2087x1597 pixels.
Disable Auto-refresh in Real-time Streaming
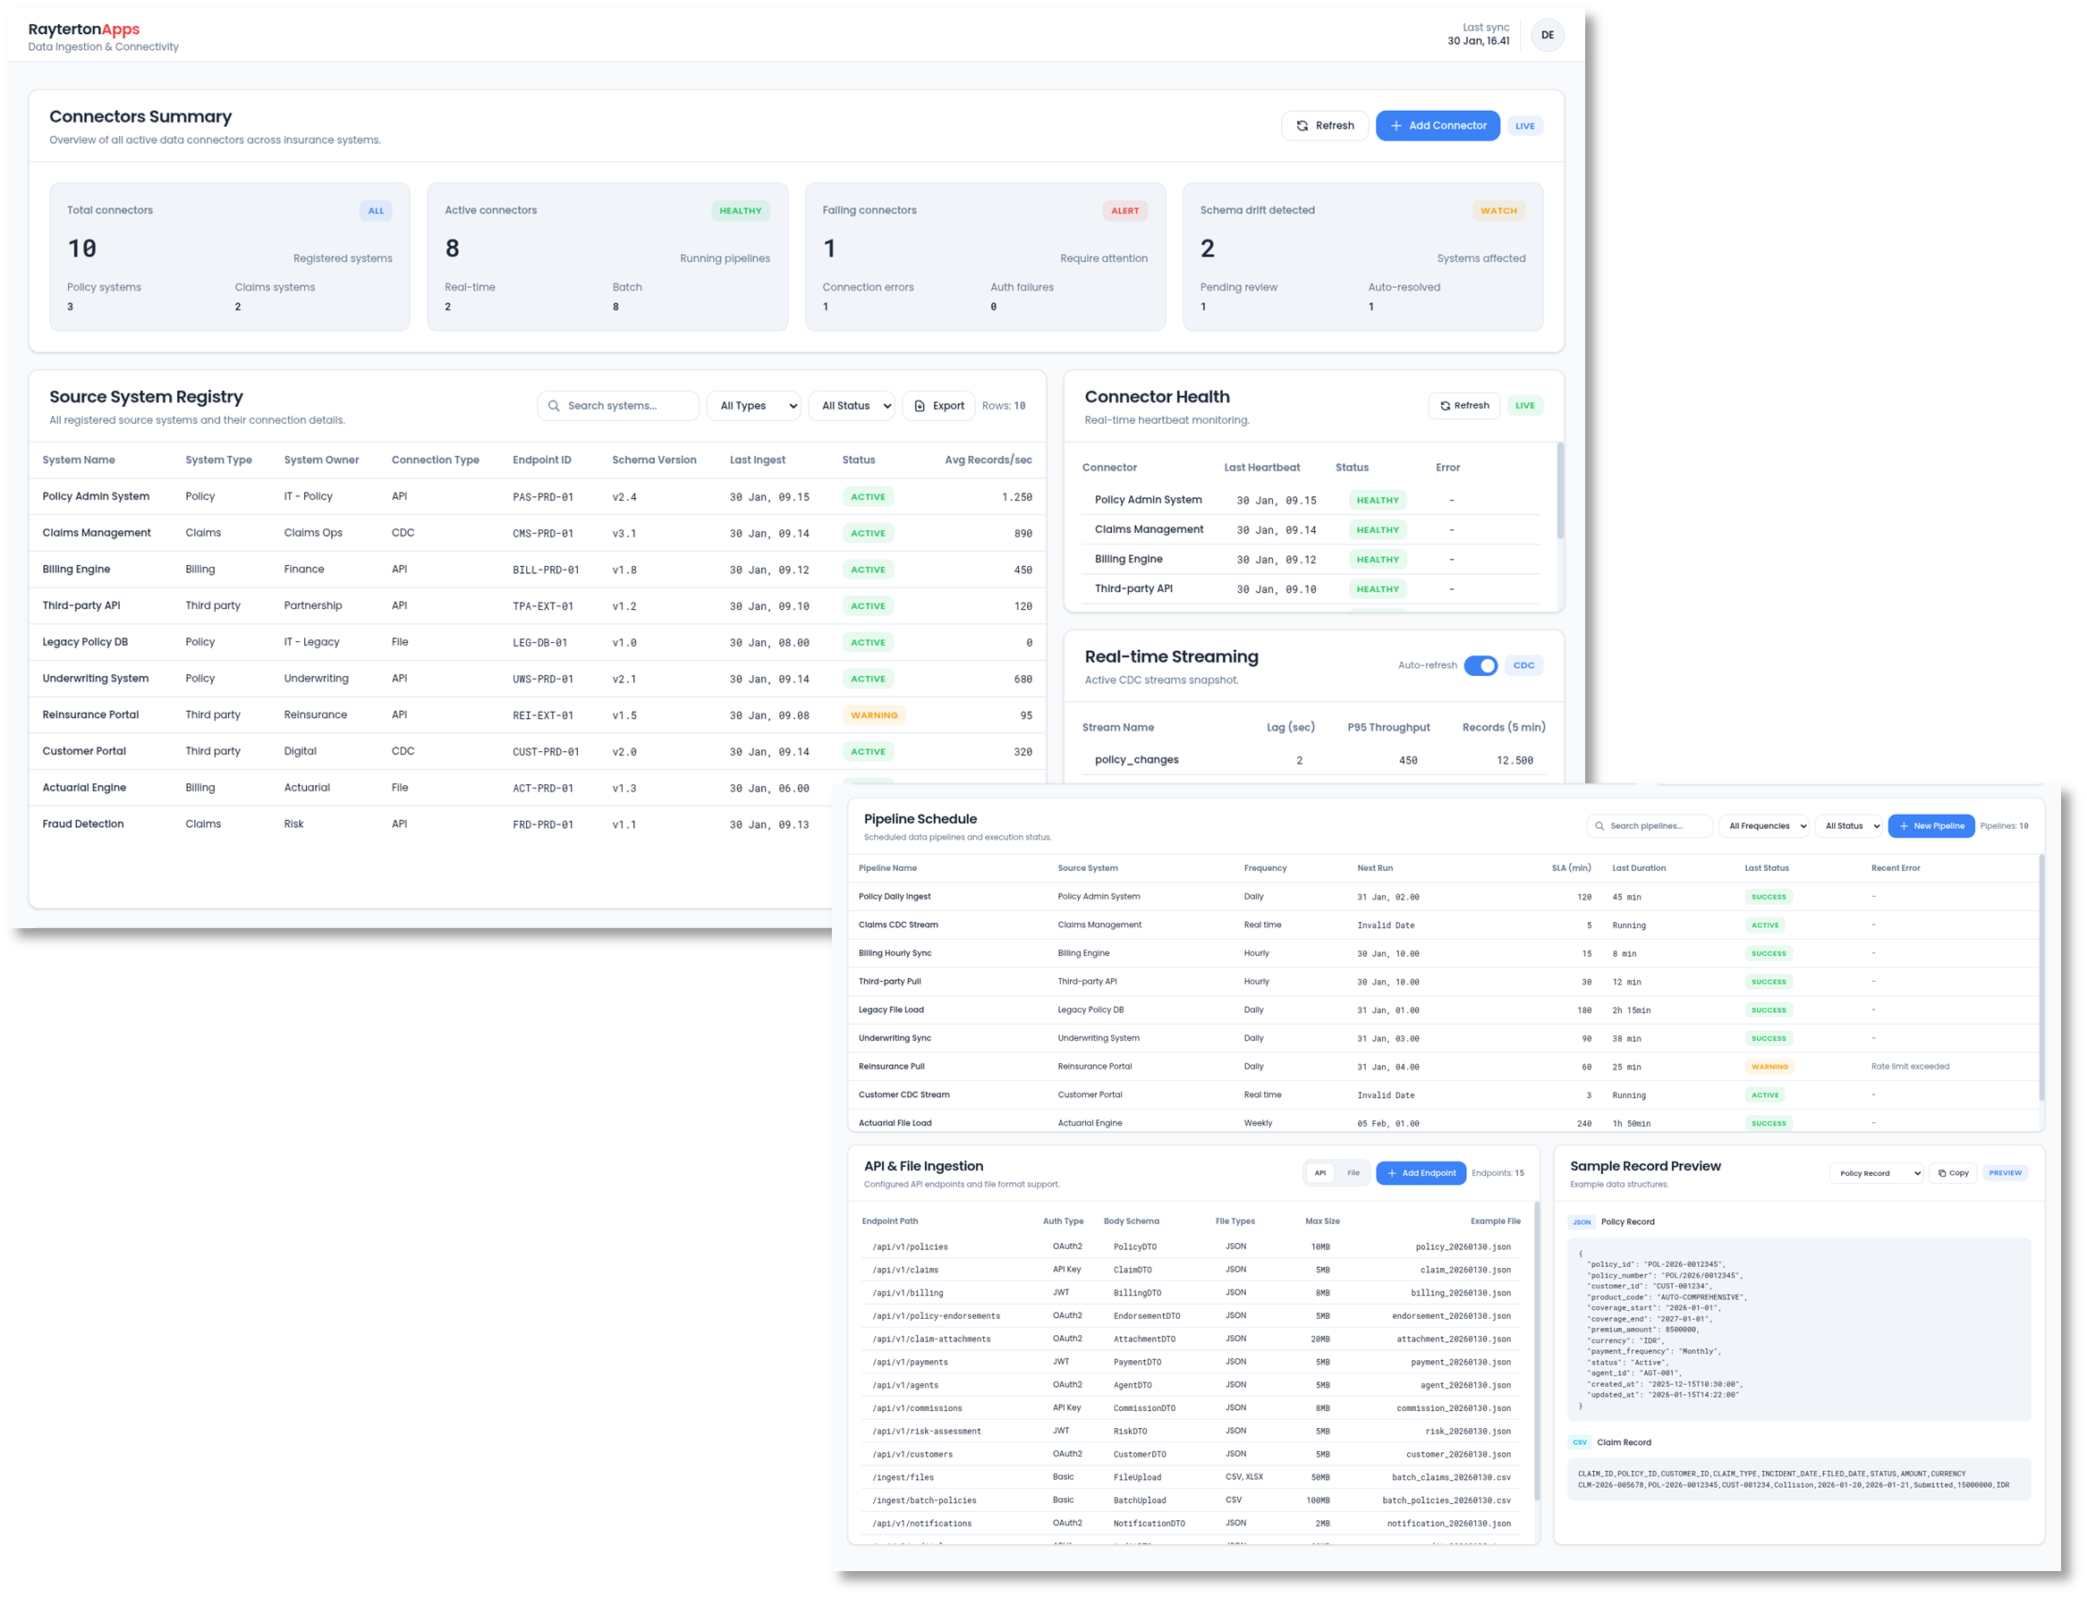pos(1480,665)
